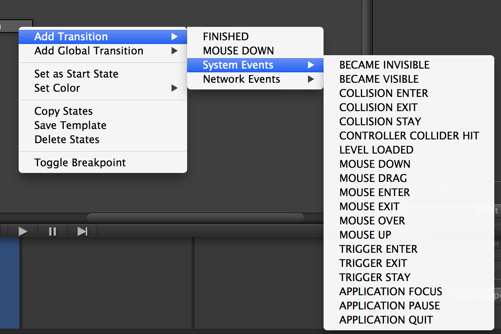Select Delete States

coord(67,139)
